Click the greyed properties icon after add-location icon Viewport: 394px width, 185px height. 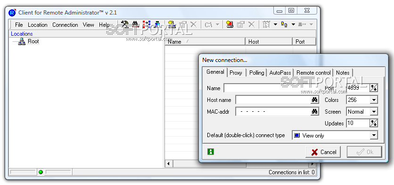tap(183, 24)
